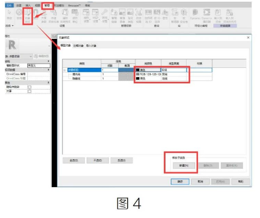
Task: Launch Dynamo from the ribbon
Action: click(x=195, y=14)
